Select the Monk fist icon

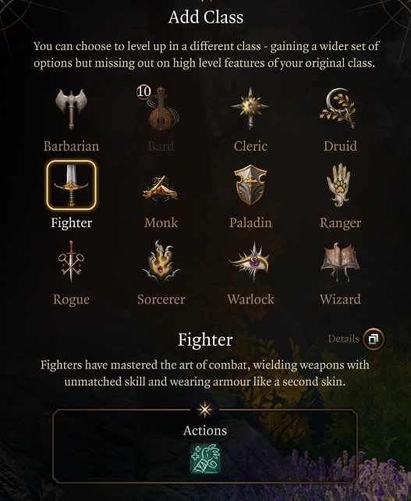161,189
